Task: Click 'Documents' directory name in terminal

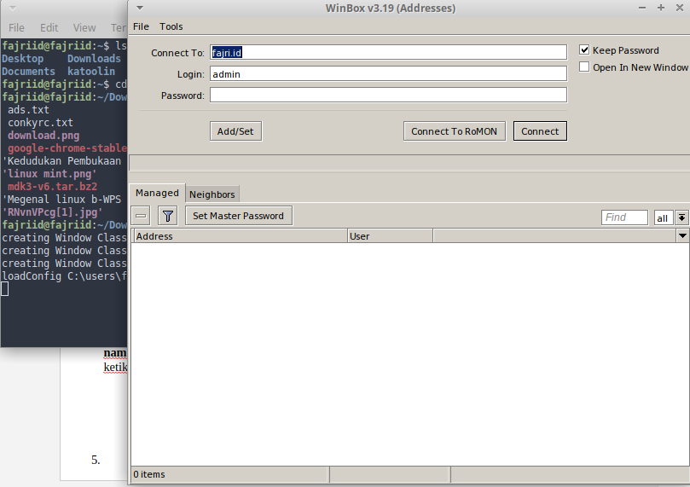Action: coord(29,72)
